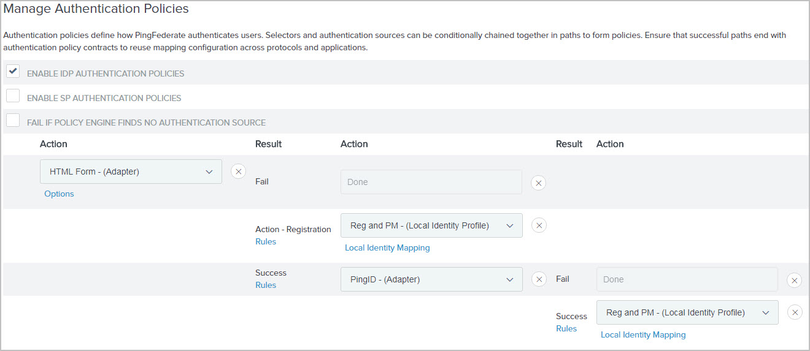Remove Reg and PM action after PingID Success

[x=794, y=312]
